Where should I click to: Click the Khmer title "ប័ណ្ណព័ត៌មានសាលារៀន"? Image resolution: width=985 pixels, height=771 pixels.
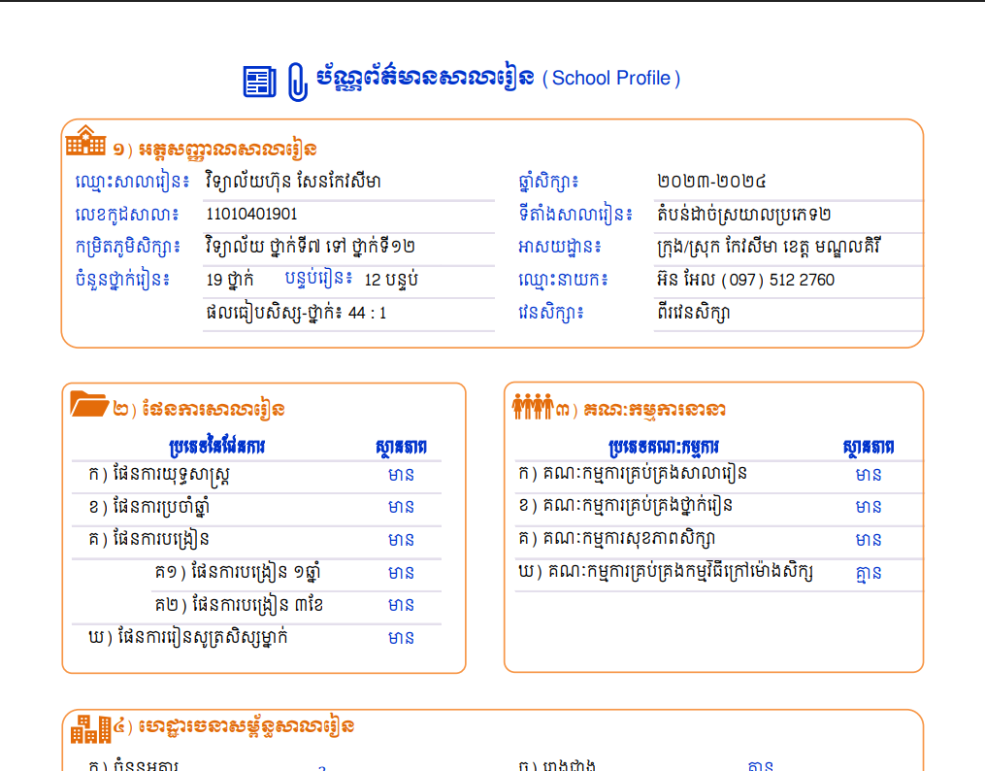click(425, 78)
